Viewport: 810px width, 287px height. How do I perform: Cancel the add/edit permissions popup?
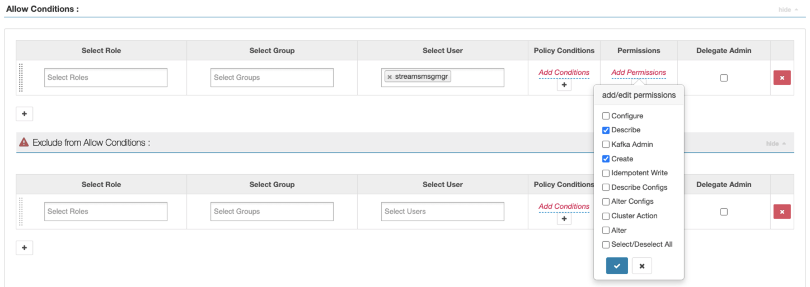642,266
